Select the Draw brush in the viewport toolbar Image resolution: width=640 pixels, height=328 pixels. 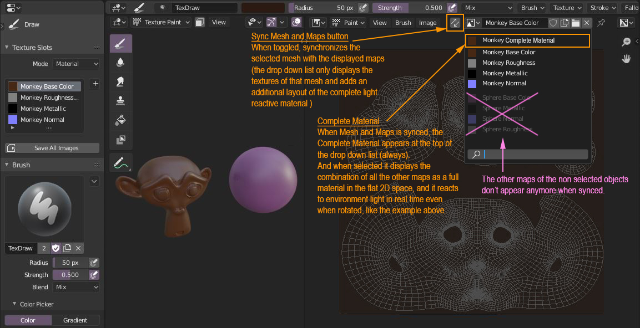tap(121, 44)
